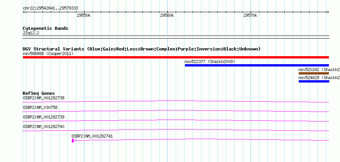
Task: Open OSBP2|NM_030758 transcript label
Action: point(40,108)
